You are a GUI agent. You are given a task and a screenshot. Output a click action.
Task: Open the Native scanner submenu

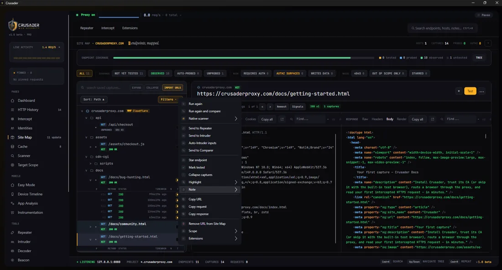(x=210, y=119)
